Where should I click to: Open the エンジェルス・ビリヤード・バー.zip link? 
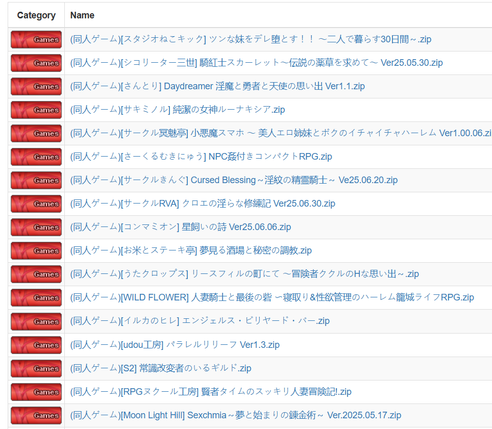[200, 321]
